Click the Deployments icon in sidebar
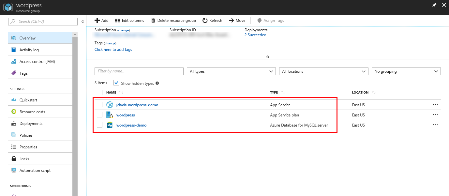Screen dimensions: 449x196 pos(14,123)
